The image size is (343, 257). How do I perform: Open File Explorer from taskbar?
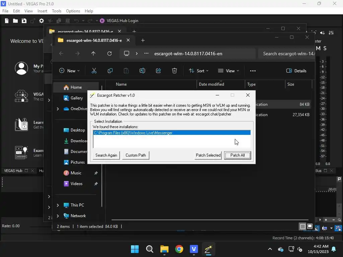pos(164,249)
